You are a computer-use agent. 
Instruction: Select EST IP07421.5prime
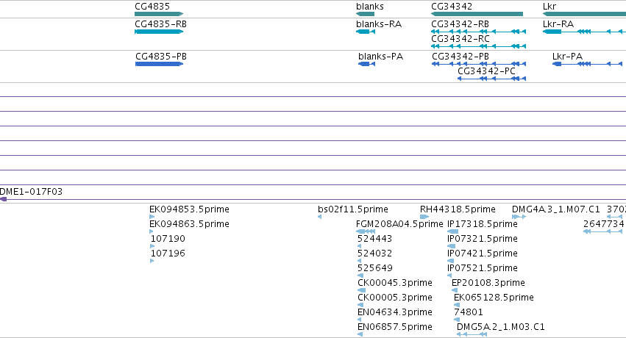coord(483,253)
